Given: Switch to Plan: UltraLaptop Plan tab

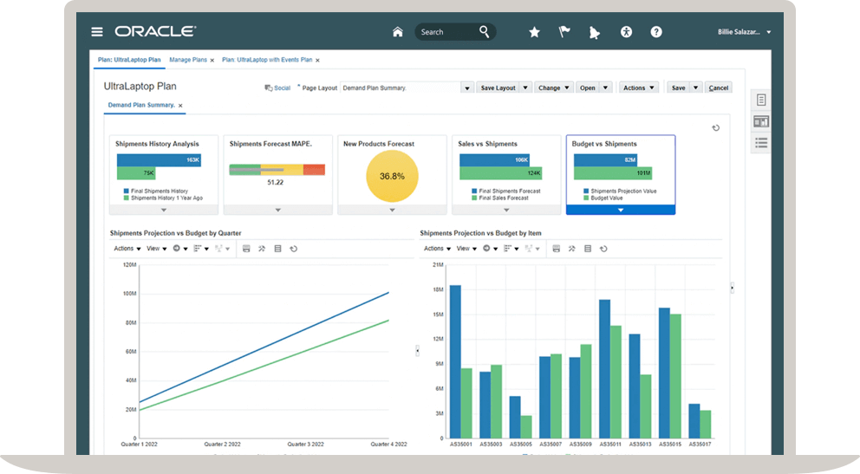Looking at the screenshot, I should (129, 60).
